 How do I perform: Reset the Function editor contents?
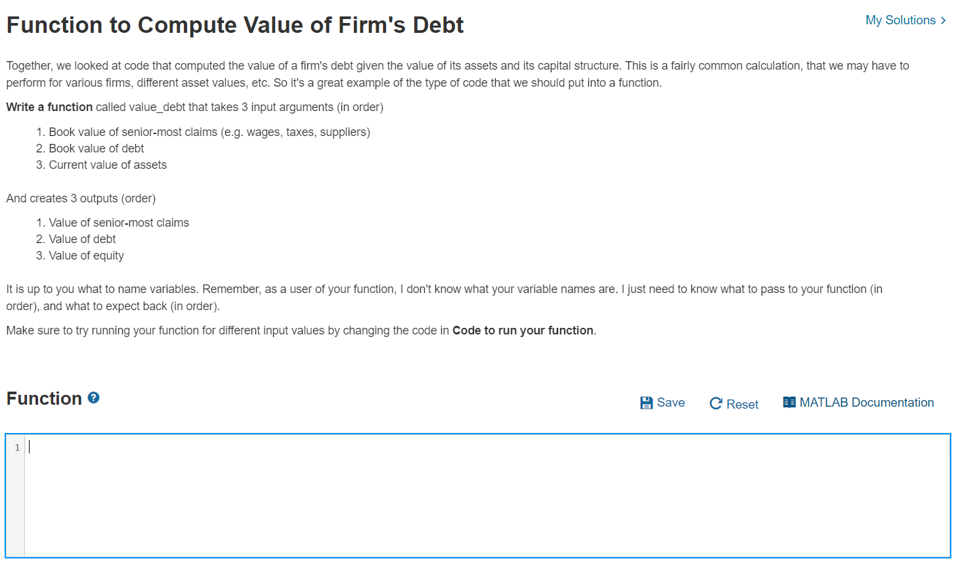pyautogui.click(x=733, y=403)
